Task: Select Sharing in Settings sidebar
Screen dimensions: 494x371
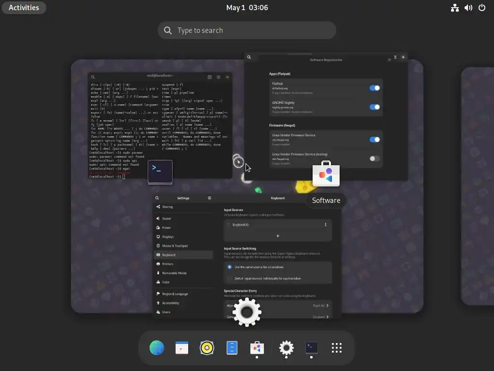Action: click(183, 207)
